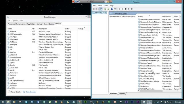
Task: Click the green Refresh icon in Services toolbar
Action: coord(105,9)
